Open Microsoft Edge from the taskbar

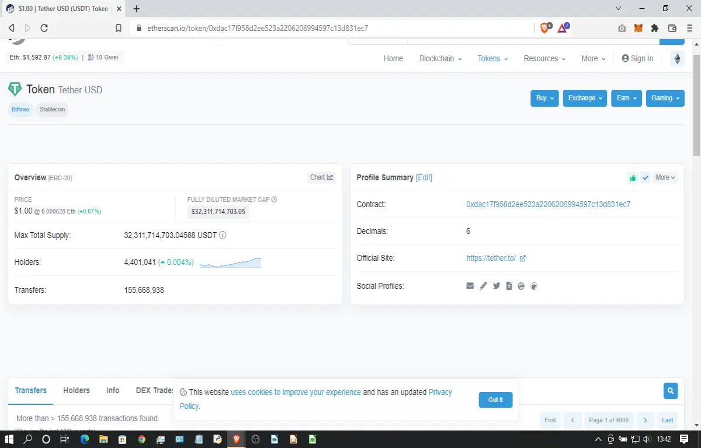tap(85, 439)
